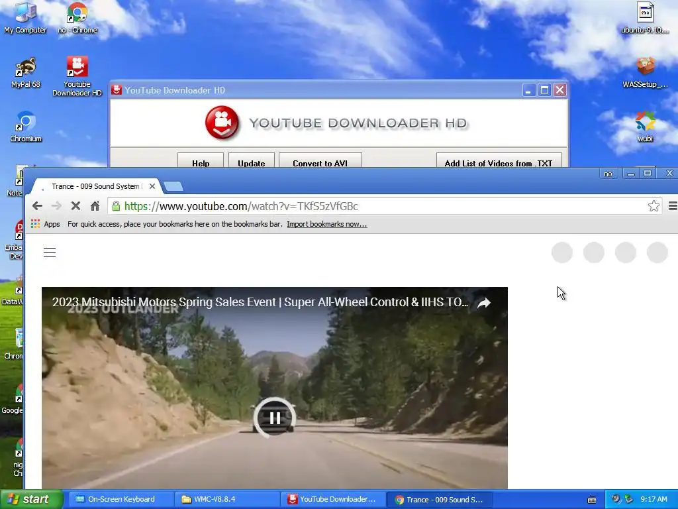This screenshot has height=509, width=678.
Task: Open Apps in the bookmarks bar
Action: (x=46, y=224)
